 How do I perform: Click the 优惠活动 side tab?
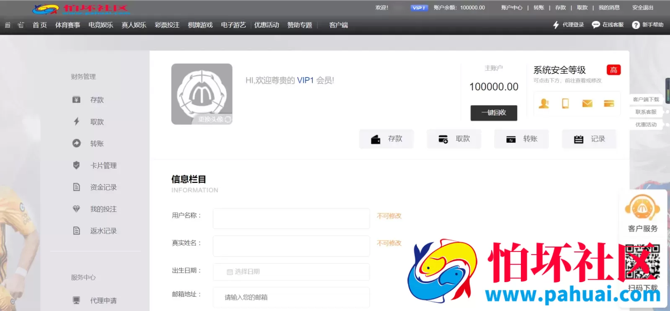pyautogui.click(x=646, y=125)
